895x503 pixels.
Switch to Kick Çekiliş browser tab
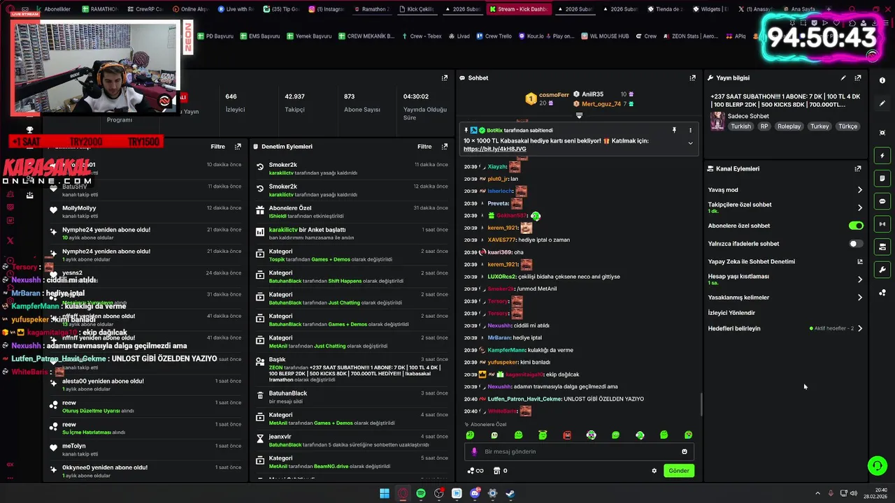(x=416, y=9)
